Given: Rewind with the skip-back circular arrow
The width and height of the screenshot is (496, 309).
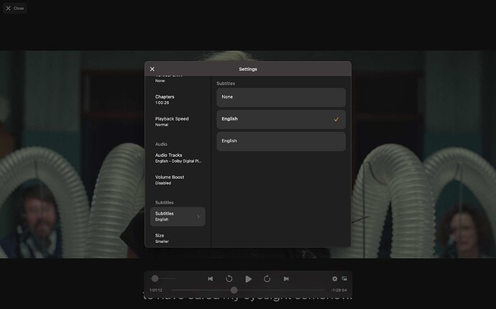Looking at the screenshot, I should [229, 279].
